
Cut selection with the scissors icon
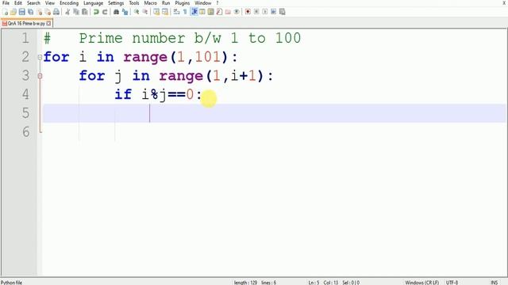[x=67, y=12]
